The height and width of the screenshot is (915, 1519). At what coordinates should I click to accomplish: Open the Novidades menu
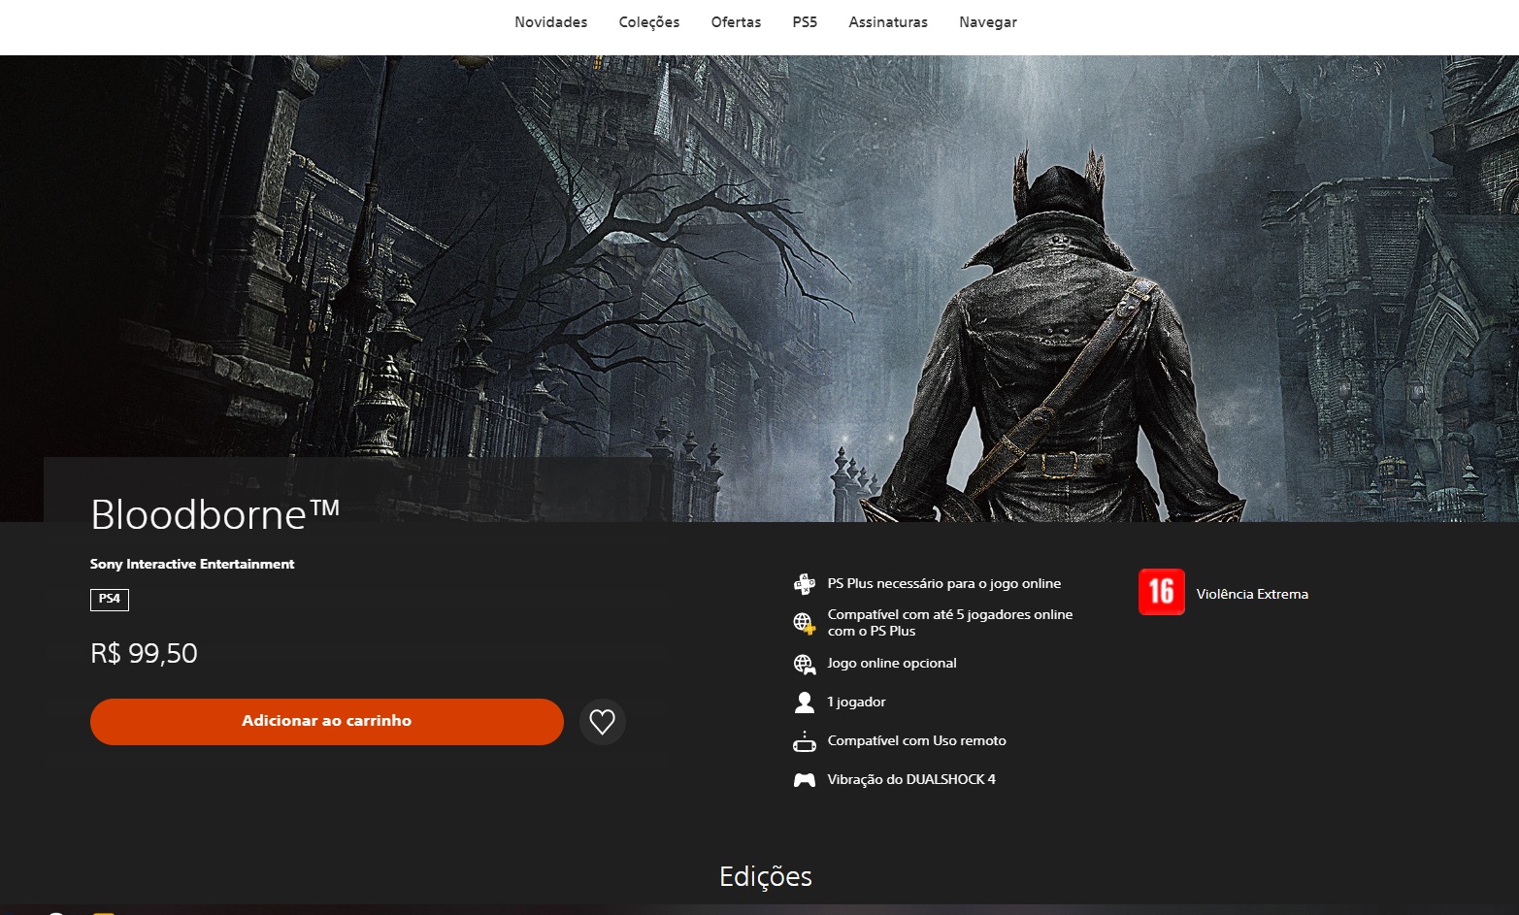click(550, 22)
